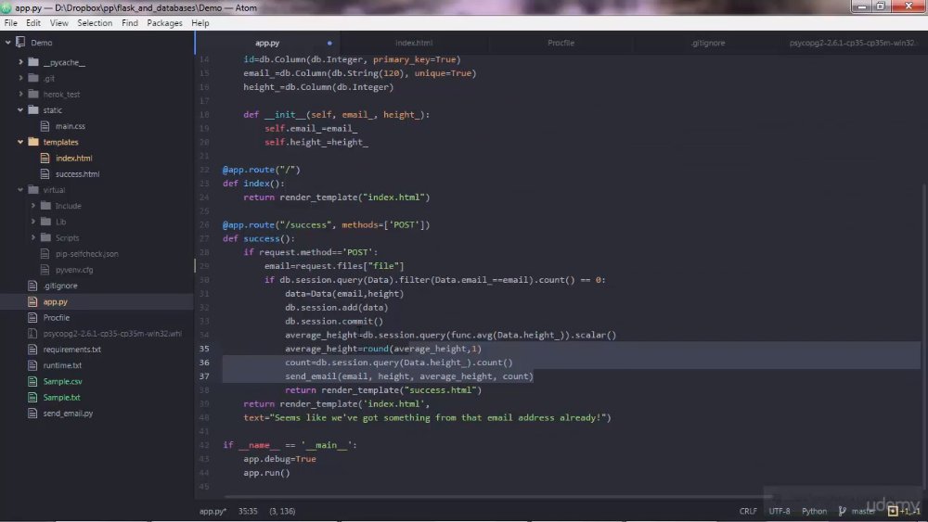Expand the Lib folder arrow
Viewport: 928px width, 522px height.
pyautogui.click(x=33, y=222)
